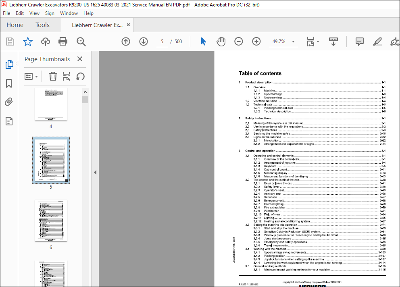Viewport: 400px width, 287px height.
Task: Open the File menu
Action: [6, 13]
